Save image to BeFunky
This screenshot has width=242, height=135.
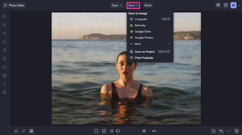150,25
